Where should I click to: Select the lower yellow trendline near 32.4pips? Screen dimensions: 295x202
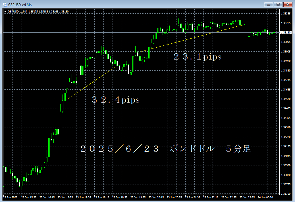pyautogui.click(x=91, y=83)
